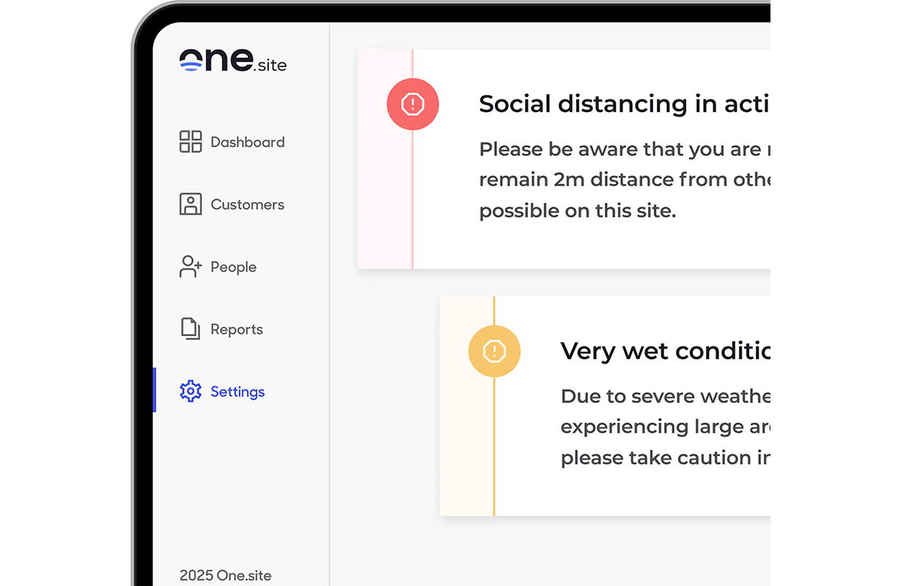This screenshot has height=586, width=901.
Task: Click the Customers person icon
Action: coord(190,204)
